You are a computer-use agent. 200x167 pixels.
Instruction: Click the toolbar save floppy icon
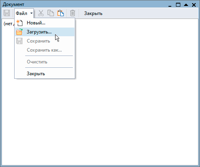tap(7, 13)
